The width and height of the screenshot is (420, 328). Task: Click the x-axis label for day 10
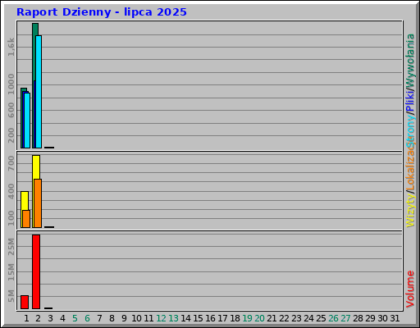tap(136, 318)
